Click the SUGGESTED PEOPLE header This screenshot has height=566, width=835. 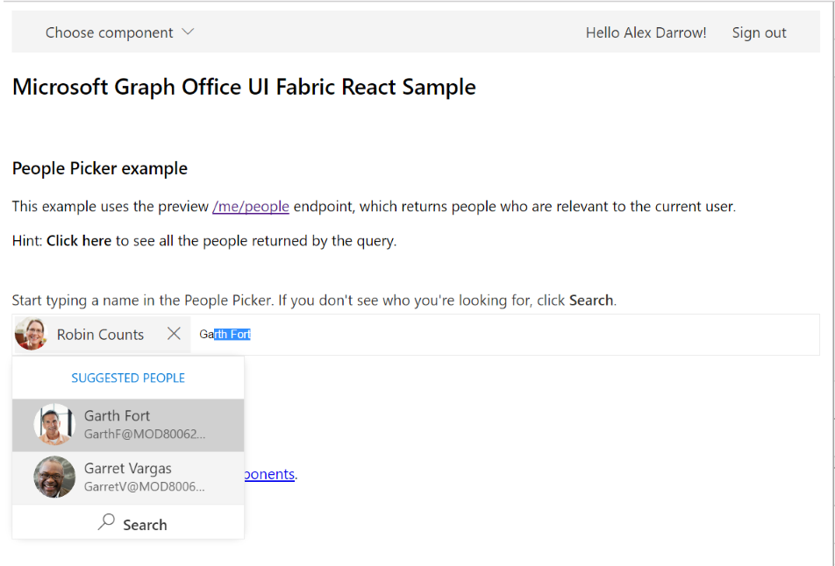128,378
